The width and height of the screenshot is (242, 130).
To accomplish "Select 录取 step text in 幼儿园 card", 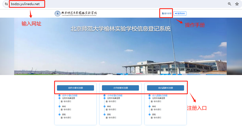I will coord(154,114).
